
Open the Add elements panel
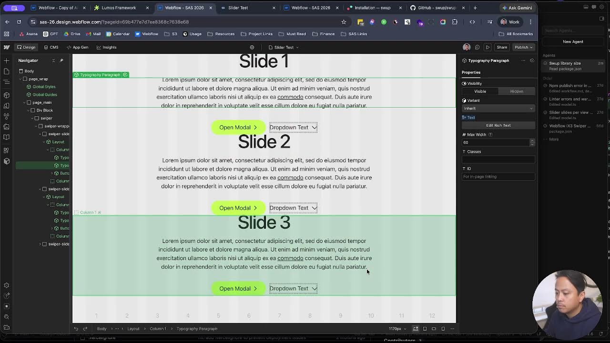pyautogui.click(x=7, y=61)
